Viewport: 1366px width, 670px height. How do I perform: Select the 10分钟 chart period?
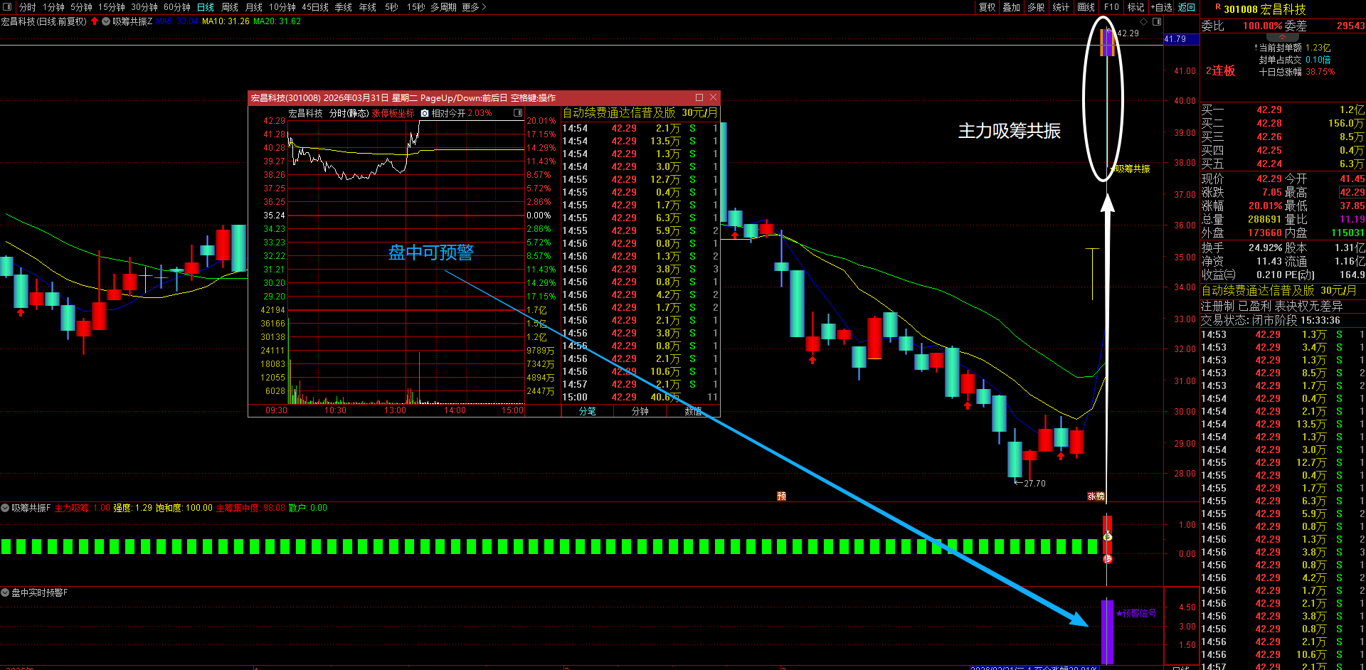click(x=282, y=7)
